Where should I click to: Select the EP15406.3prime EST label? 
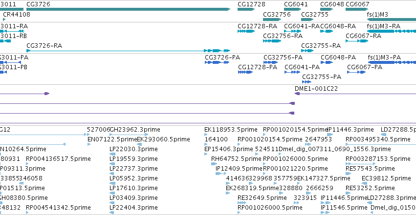click(228, 149)
